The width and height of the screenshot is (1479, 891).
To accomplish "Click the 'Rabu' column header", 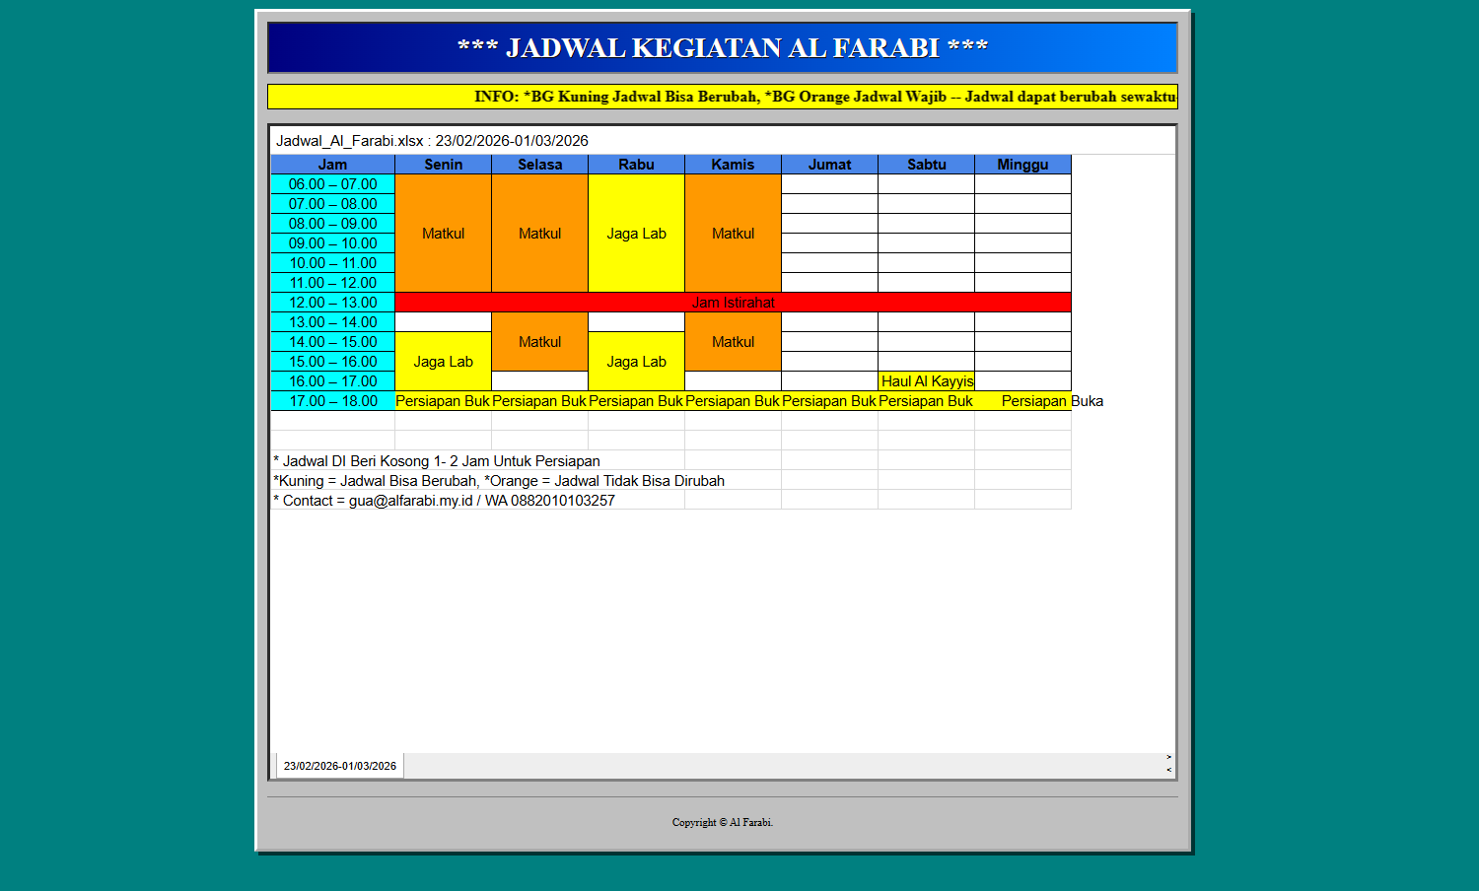I will pyautogui.click(x=635, y=164).
